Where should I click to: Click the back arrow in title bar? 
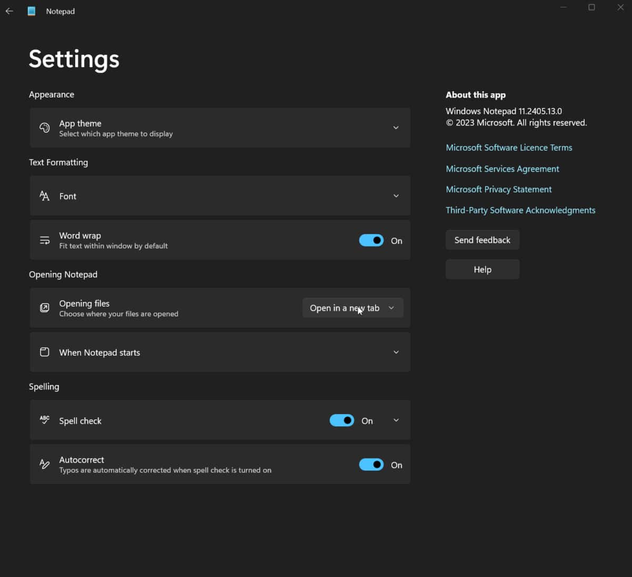(x=9, y=11)
